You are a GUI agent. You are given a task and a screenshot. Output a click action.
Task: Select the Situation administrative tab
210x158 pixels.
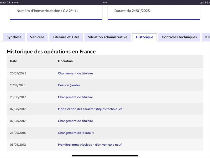[108, 37]
